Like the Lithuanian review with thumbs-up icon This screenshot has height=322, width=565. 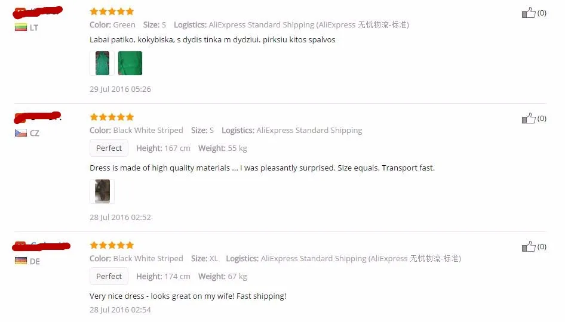click(529, 13)
